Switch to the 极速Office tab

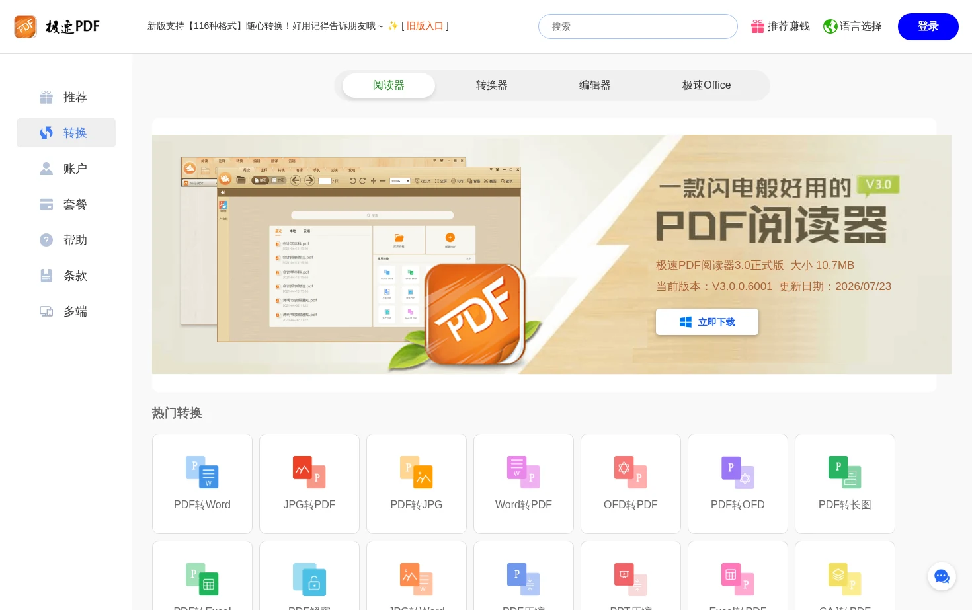tap(706, 85)
